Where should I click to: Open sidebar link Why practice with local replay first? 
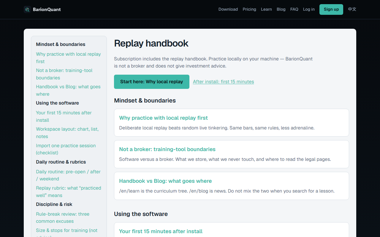pyautogui.click(x=68, y=58)
